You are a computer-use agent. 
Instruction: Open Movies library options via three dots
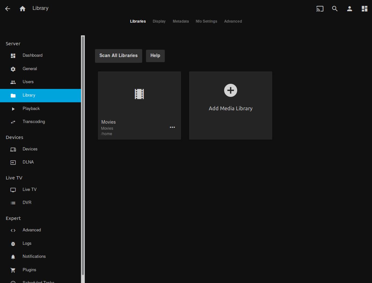(x=172, y=127)
